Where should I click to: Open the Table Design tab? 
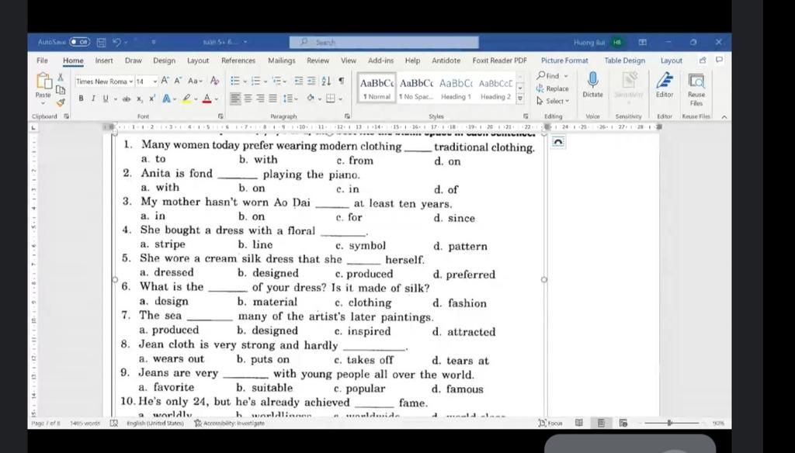pyautogui.click(x=625, y=61)
